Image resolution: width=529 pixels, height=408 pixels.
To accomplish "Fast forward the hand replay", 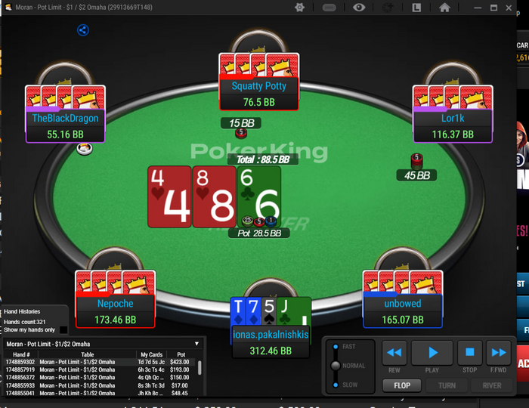I will pyautogui.click(x=499, y=353).
